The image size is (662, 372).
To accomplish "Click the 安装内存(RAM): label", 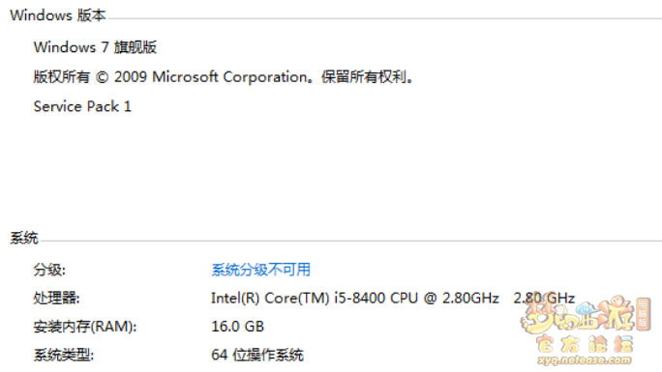I will click(85, 327).
